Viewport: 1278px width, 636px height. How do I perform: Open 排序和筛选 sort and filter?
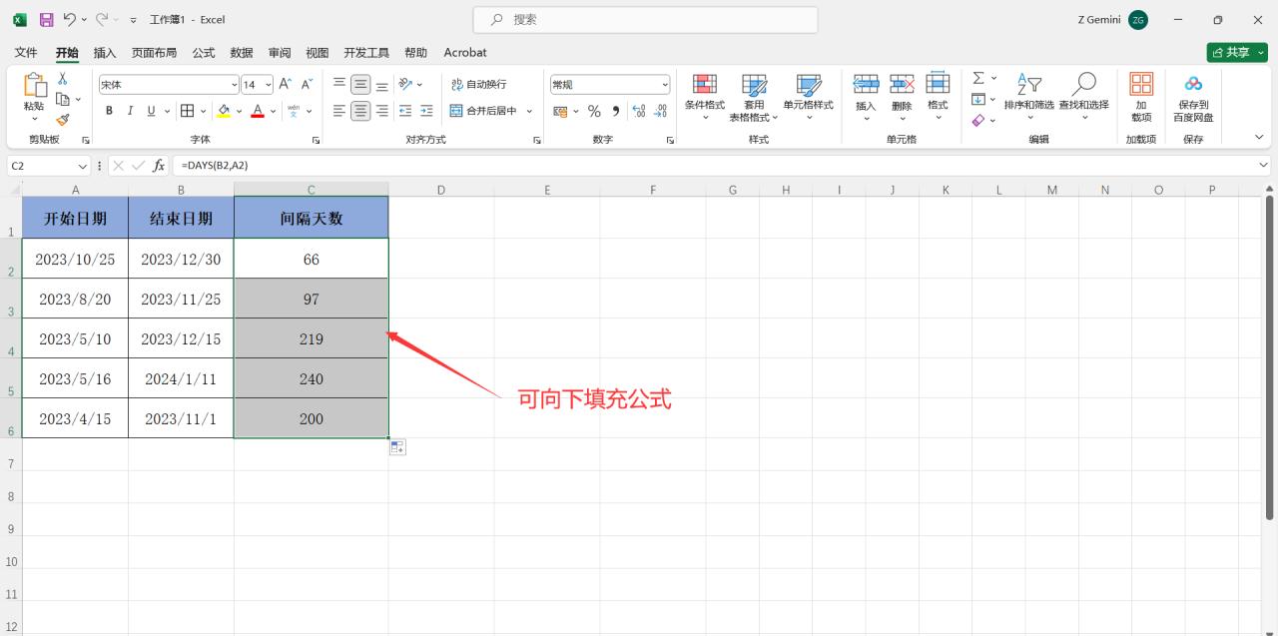[x=1028, y=96]
